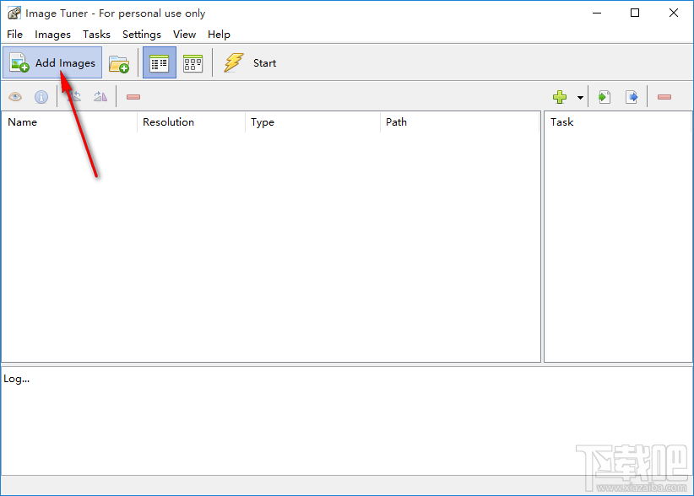This screenshot has height=496, width=694.
Task: Open the Images menu
Action: [x=52, y=35]
